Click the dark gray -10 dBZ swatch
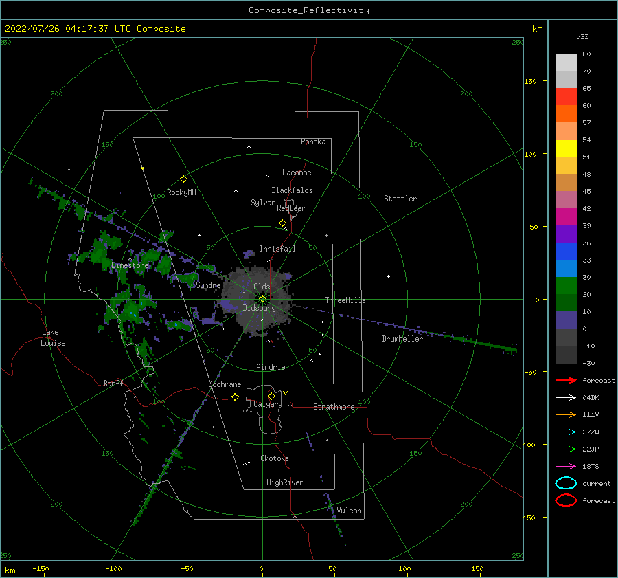The height and width of the screenshot is (578, 618). coord(566,354)
